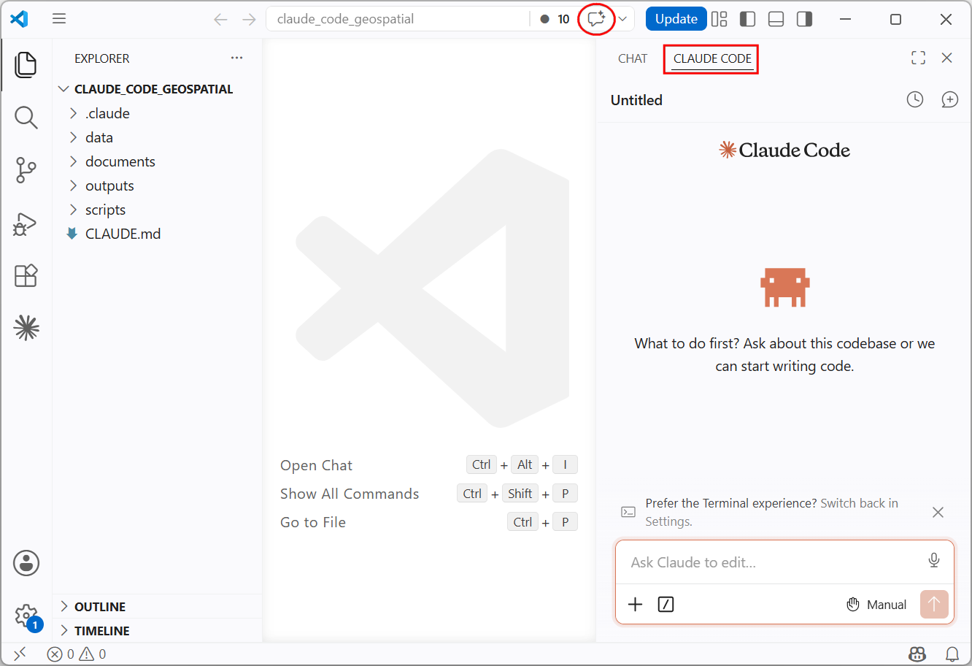
Task: Open the chat icon in the title bar
Action: tap(596, 19)
